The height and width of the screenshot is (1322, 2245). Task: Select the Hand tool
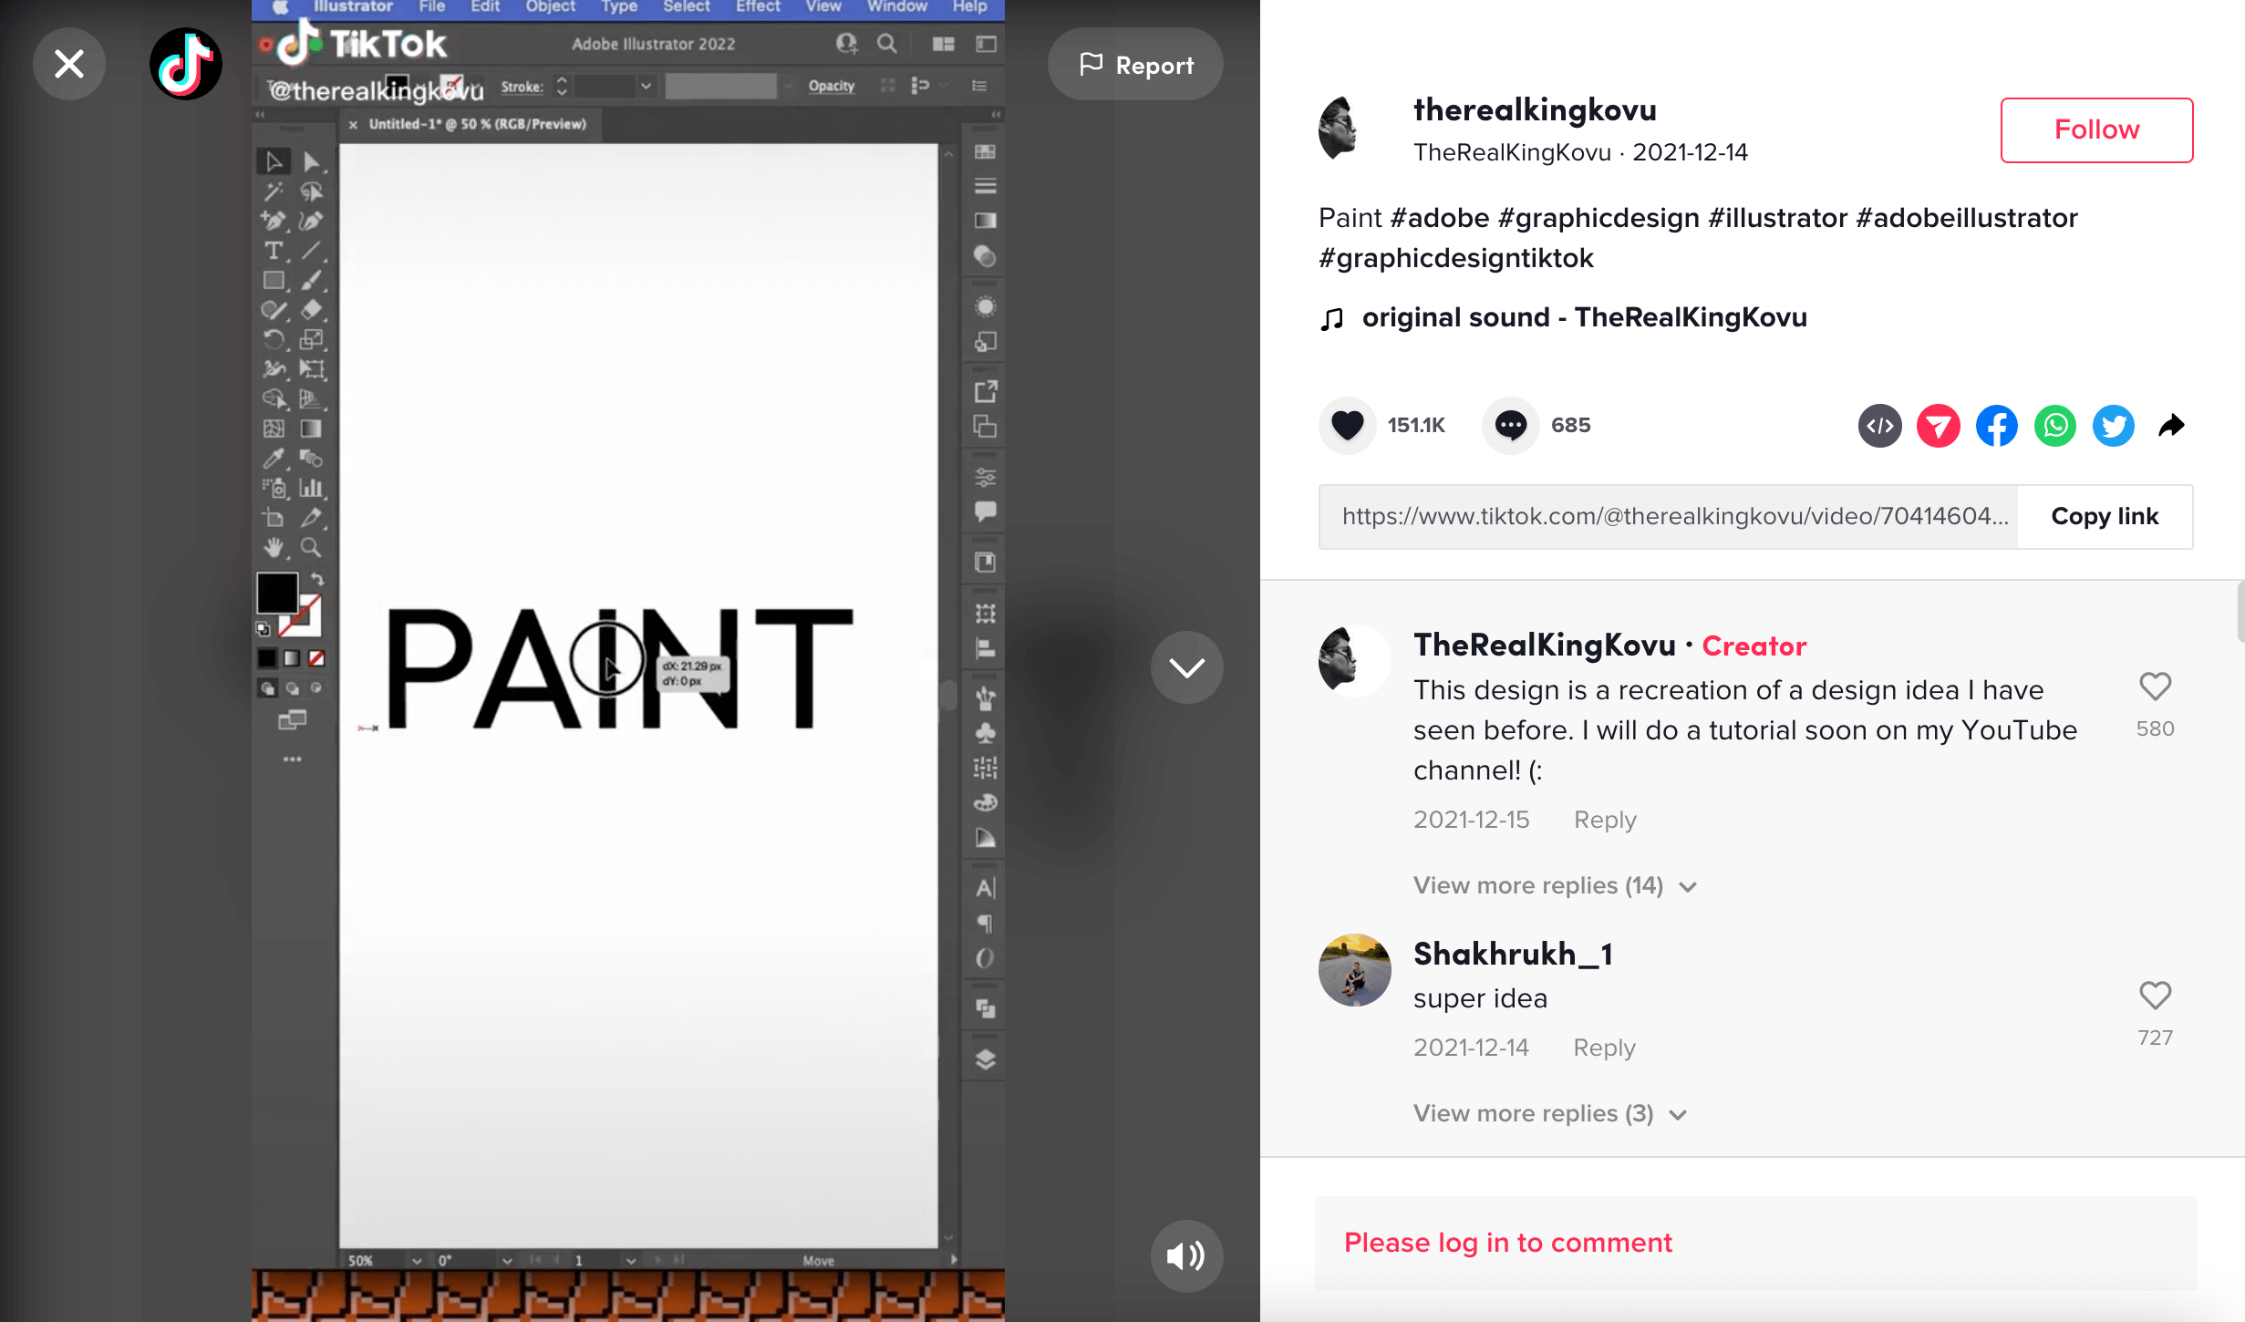point(274,546)
